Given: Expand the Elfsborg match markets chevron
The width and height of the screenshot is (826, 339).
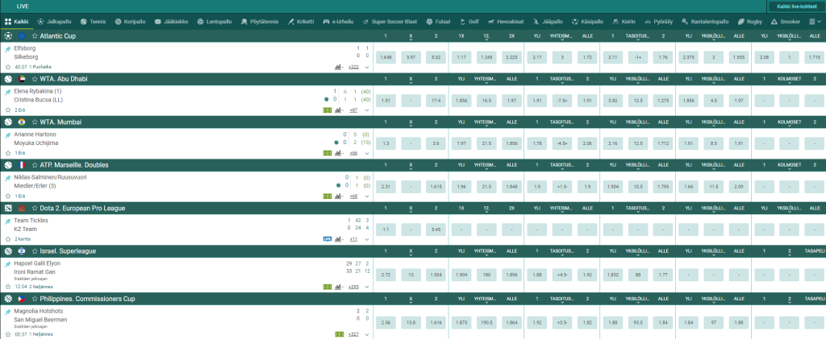Looking at the screenshot, I should 367,67.
